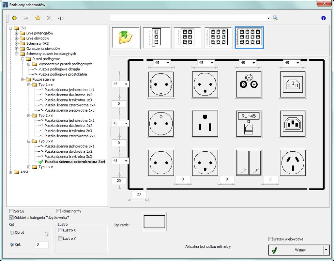Open bottom row height 45 dropdown
Image resolution: width=334 pixels, height=261 pixels.
(126, 161)
